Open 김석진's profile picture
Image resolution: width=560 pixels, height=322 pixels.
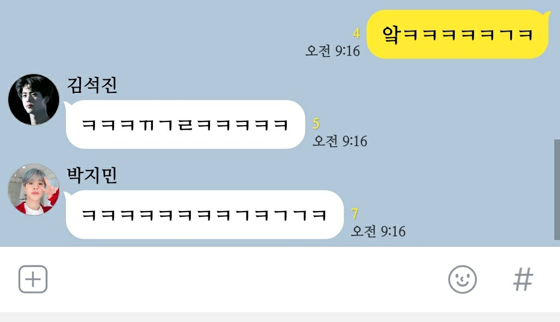[x=34, y=100]
